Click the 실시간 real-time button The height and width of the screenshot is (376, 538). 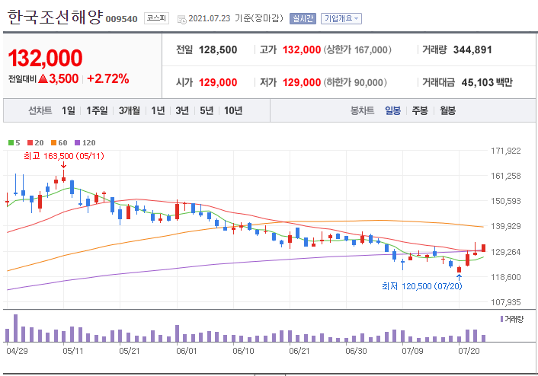click(x=303, y=18)
